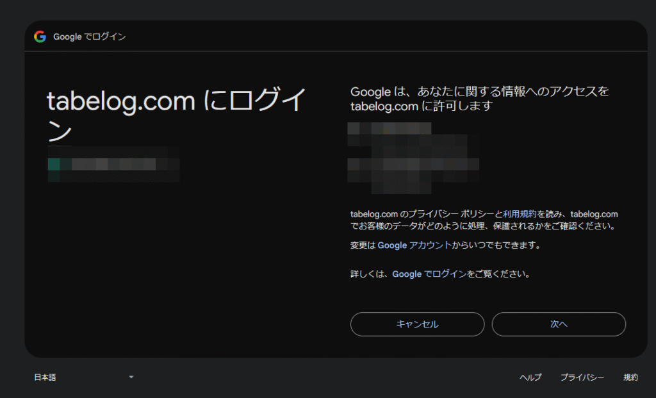This screenshot has width=656, height=398.
Task: Open the Google でログイン help link
Action: [429, 274]
